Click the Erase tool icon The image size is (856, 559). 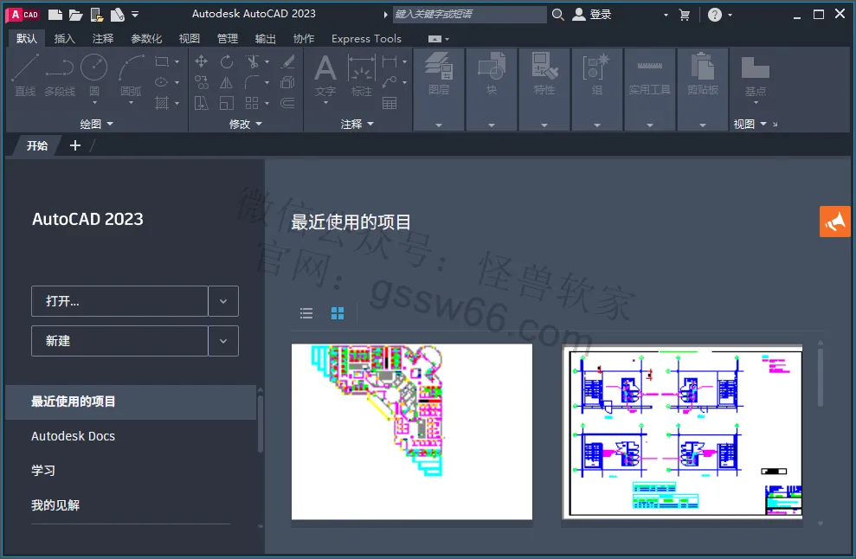coord(287,61)
